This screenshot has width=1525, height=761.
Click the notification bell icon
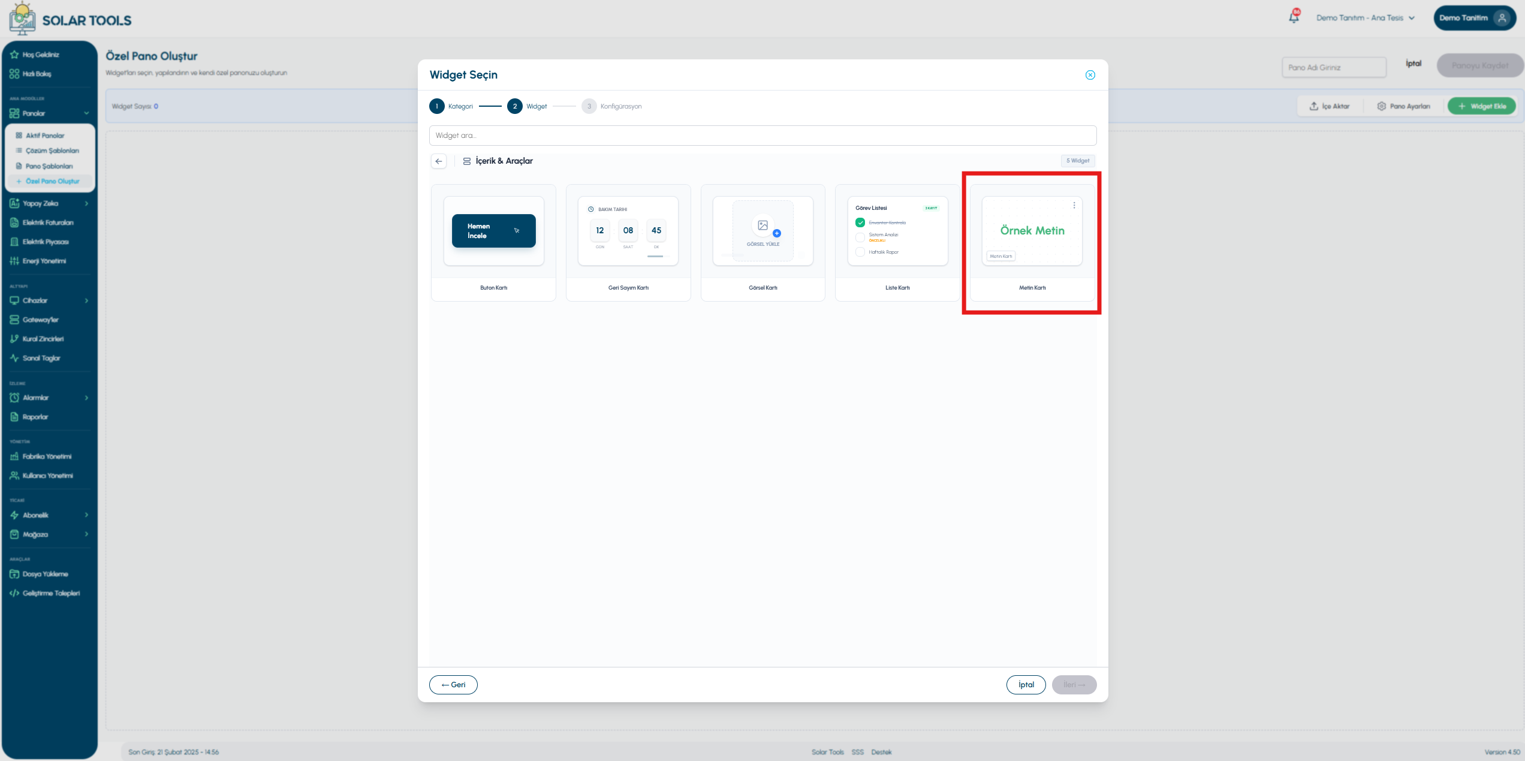tap(1294, 17)
